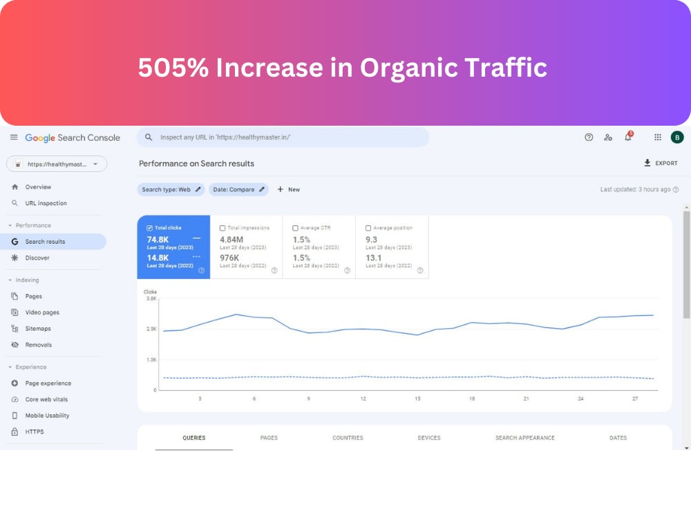691x518 pixels.
Task: Click the Export download icon
Action: pyautogui.click(x=647, y=163)
